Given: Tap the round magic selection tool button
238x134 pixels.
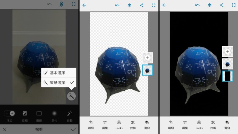Looking at the screenshot, I should tap(71, 96).
